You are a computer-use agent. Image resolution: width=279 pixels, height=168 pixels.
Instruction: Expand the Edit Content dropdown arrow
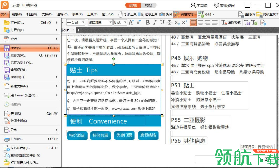click(x=196, y=14)
